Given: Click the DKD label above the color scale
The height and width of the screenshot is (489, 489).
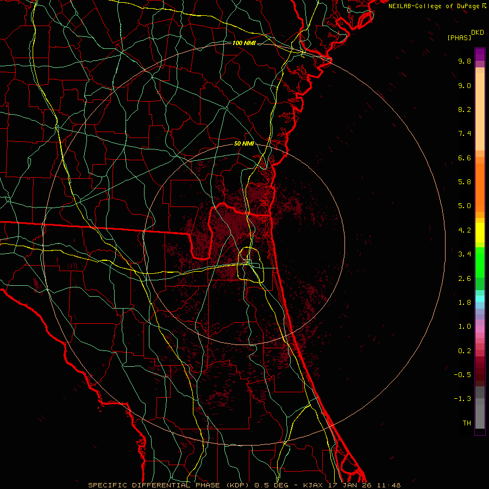Looking at the screenshot, I should pyautogui.click(x=478, y=33).
